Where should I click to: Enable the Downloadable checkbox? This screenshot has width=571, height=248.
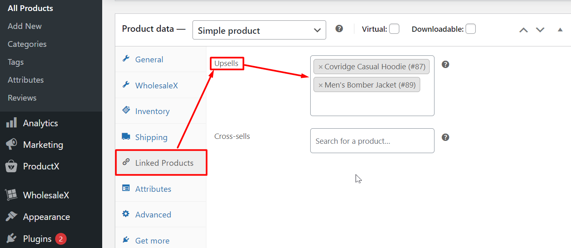(470, 29)
